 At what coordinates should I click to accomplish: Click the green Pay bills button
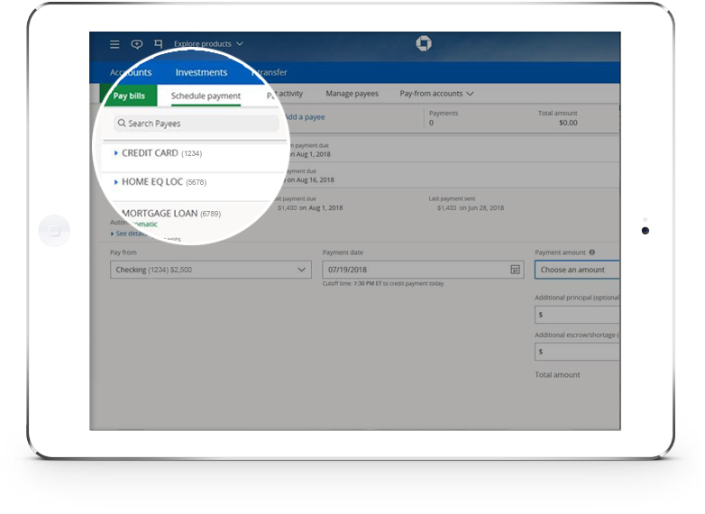tap(128, 96)
